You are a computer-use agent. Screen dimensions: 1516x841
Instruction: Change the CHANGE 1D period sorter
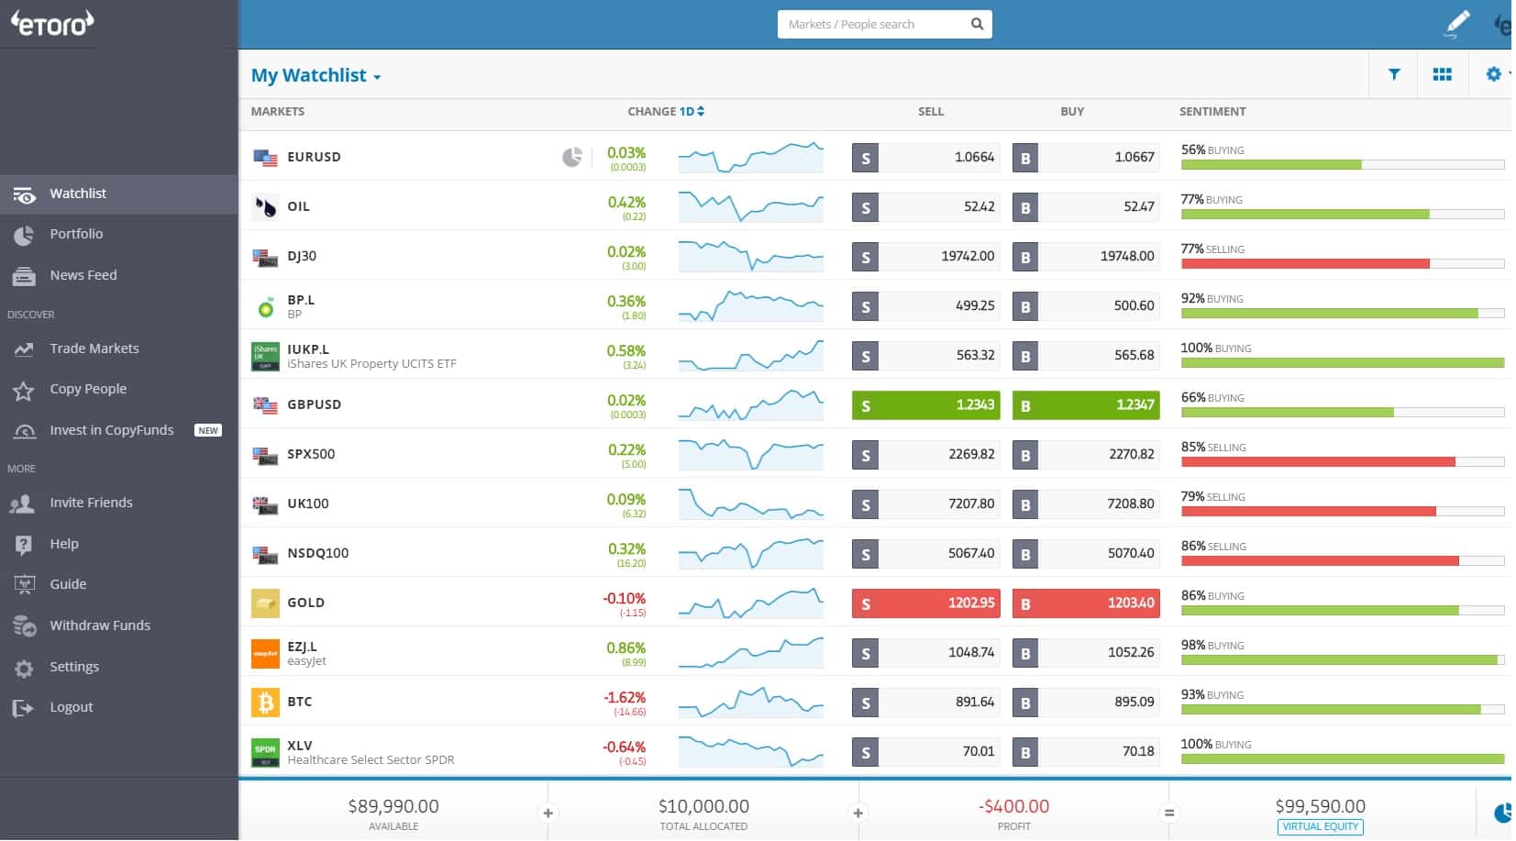coord(692,111)
